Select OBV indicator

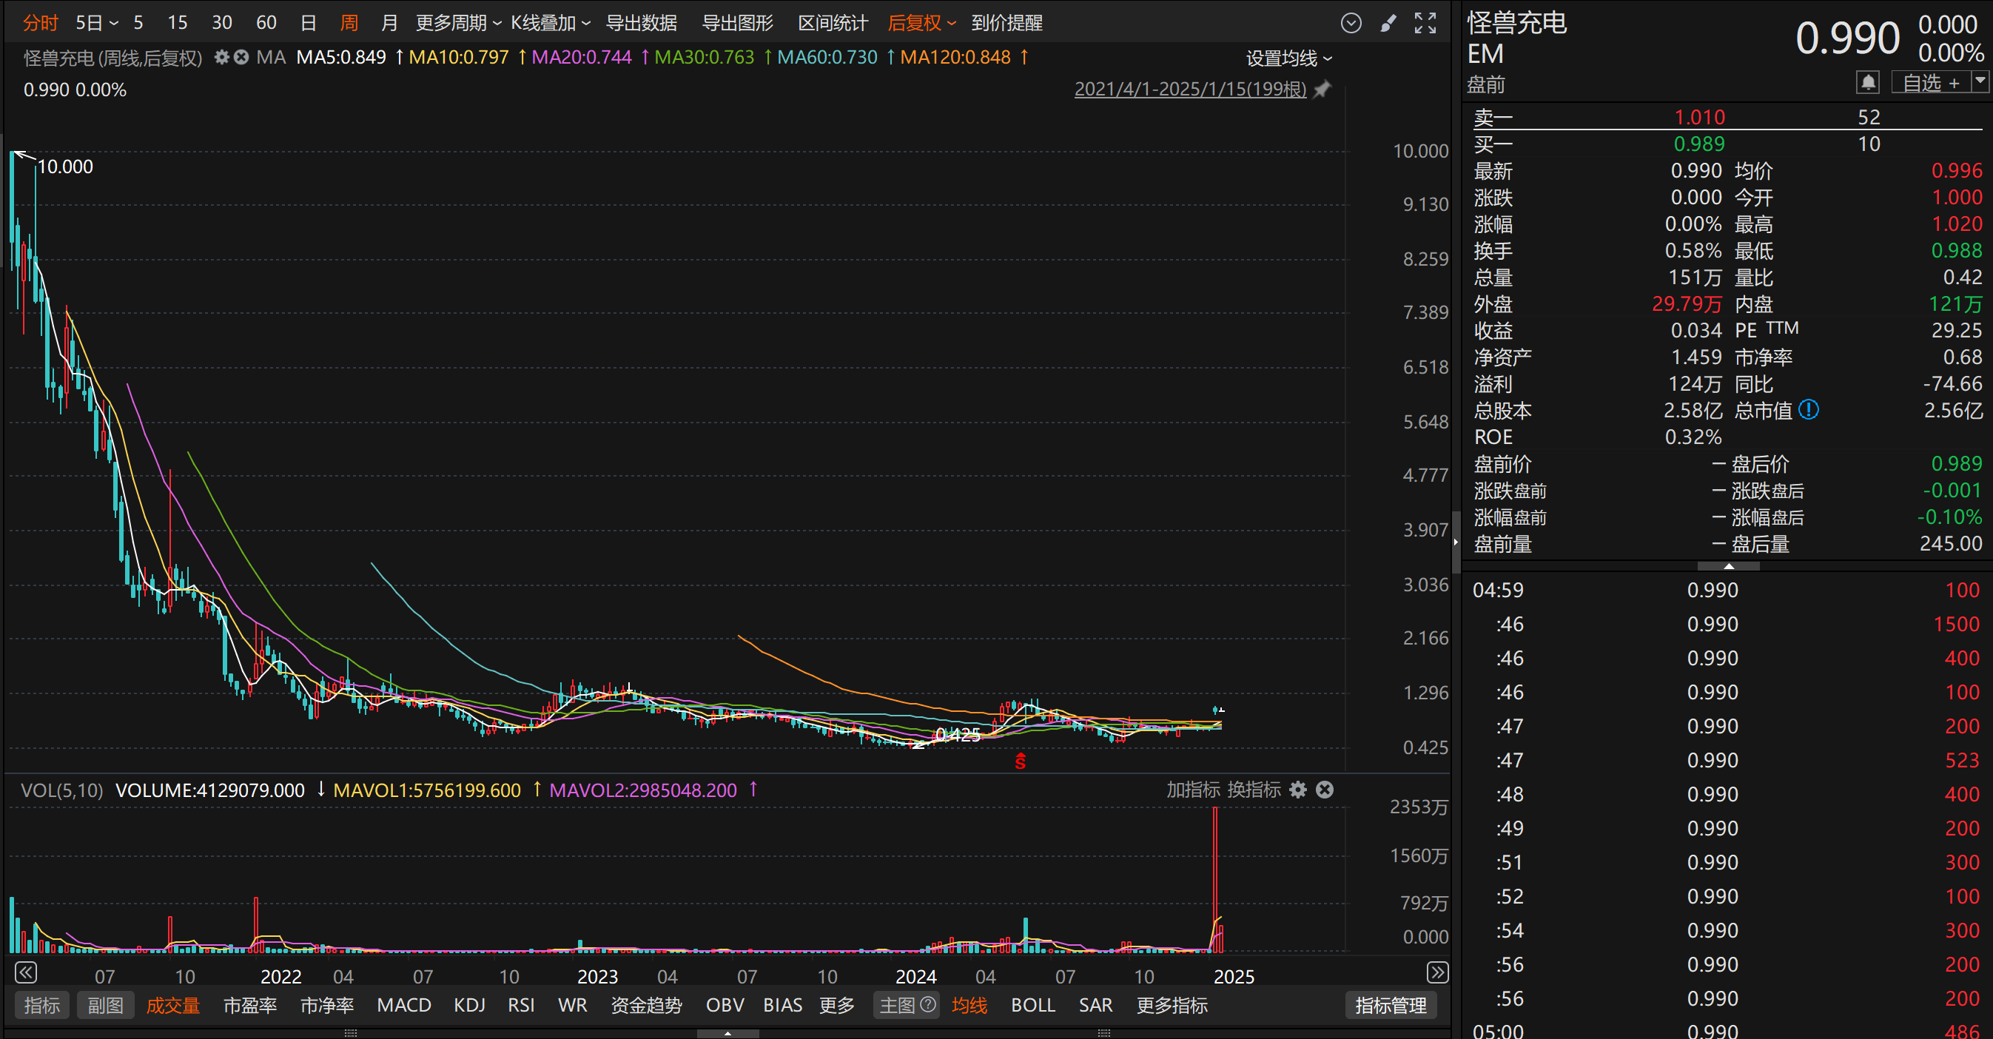(725, 1004)
